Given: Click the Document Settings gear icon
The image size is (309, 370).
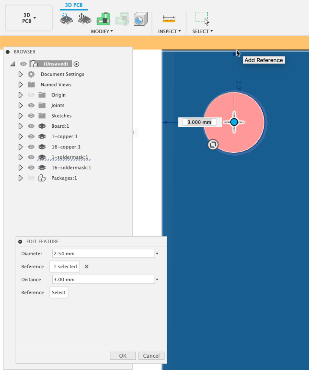Looking at the screenshot, I should (x=31, y=74).
